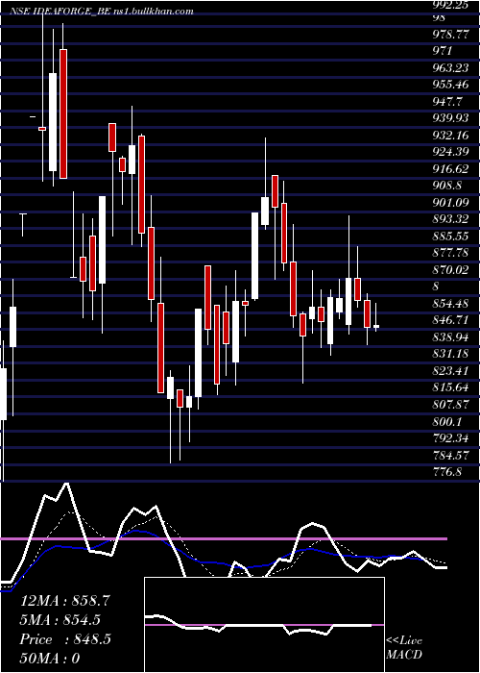Click the 916.62 price label

click(x=451, y=168)
